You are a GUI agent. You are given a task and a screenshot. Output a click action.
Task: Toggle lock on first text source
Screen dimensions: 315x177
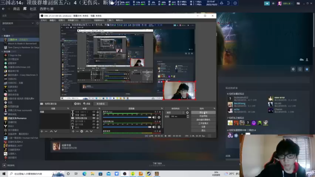point(98,112)
